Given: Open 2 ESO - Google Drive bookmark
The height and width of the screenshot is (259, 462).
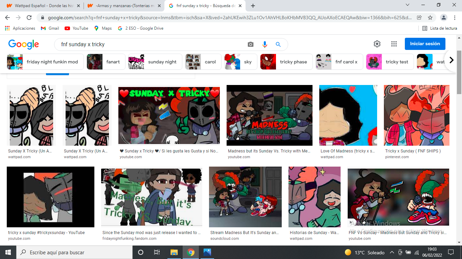Looking at the screenshot, I should coord(140,28).
